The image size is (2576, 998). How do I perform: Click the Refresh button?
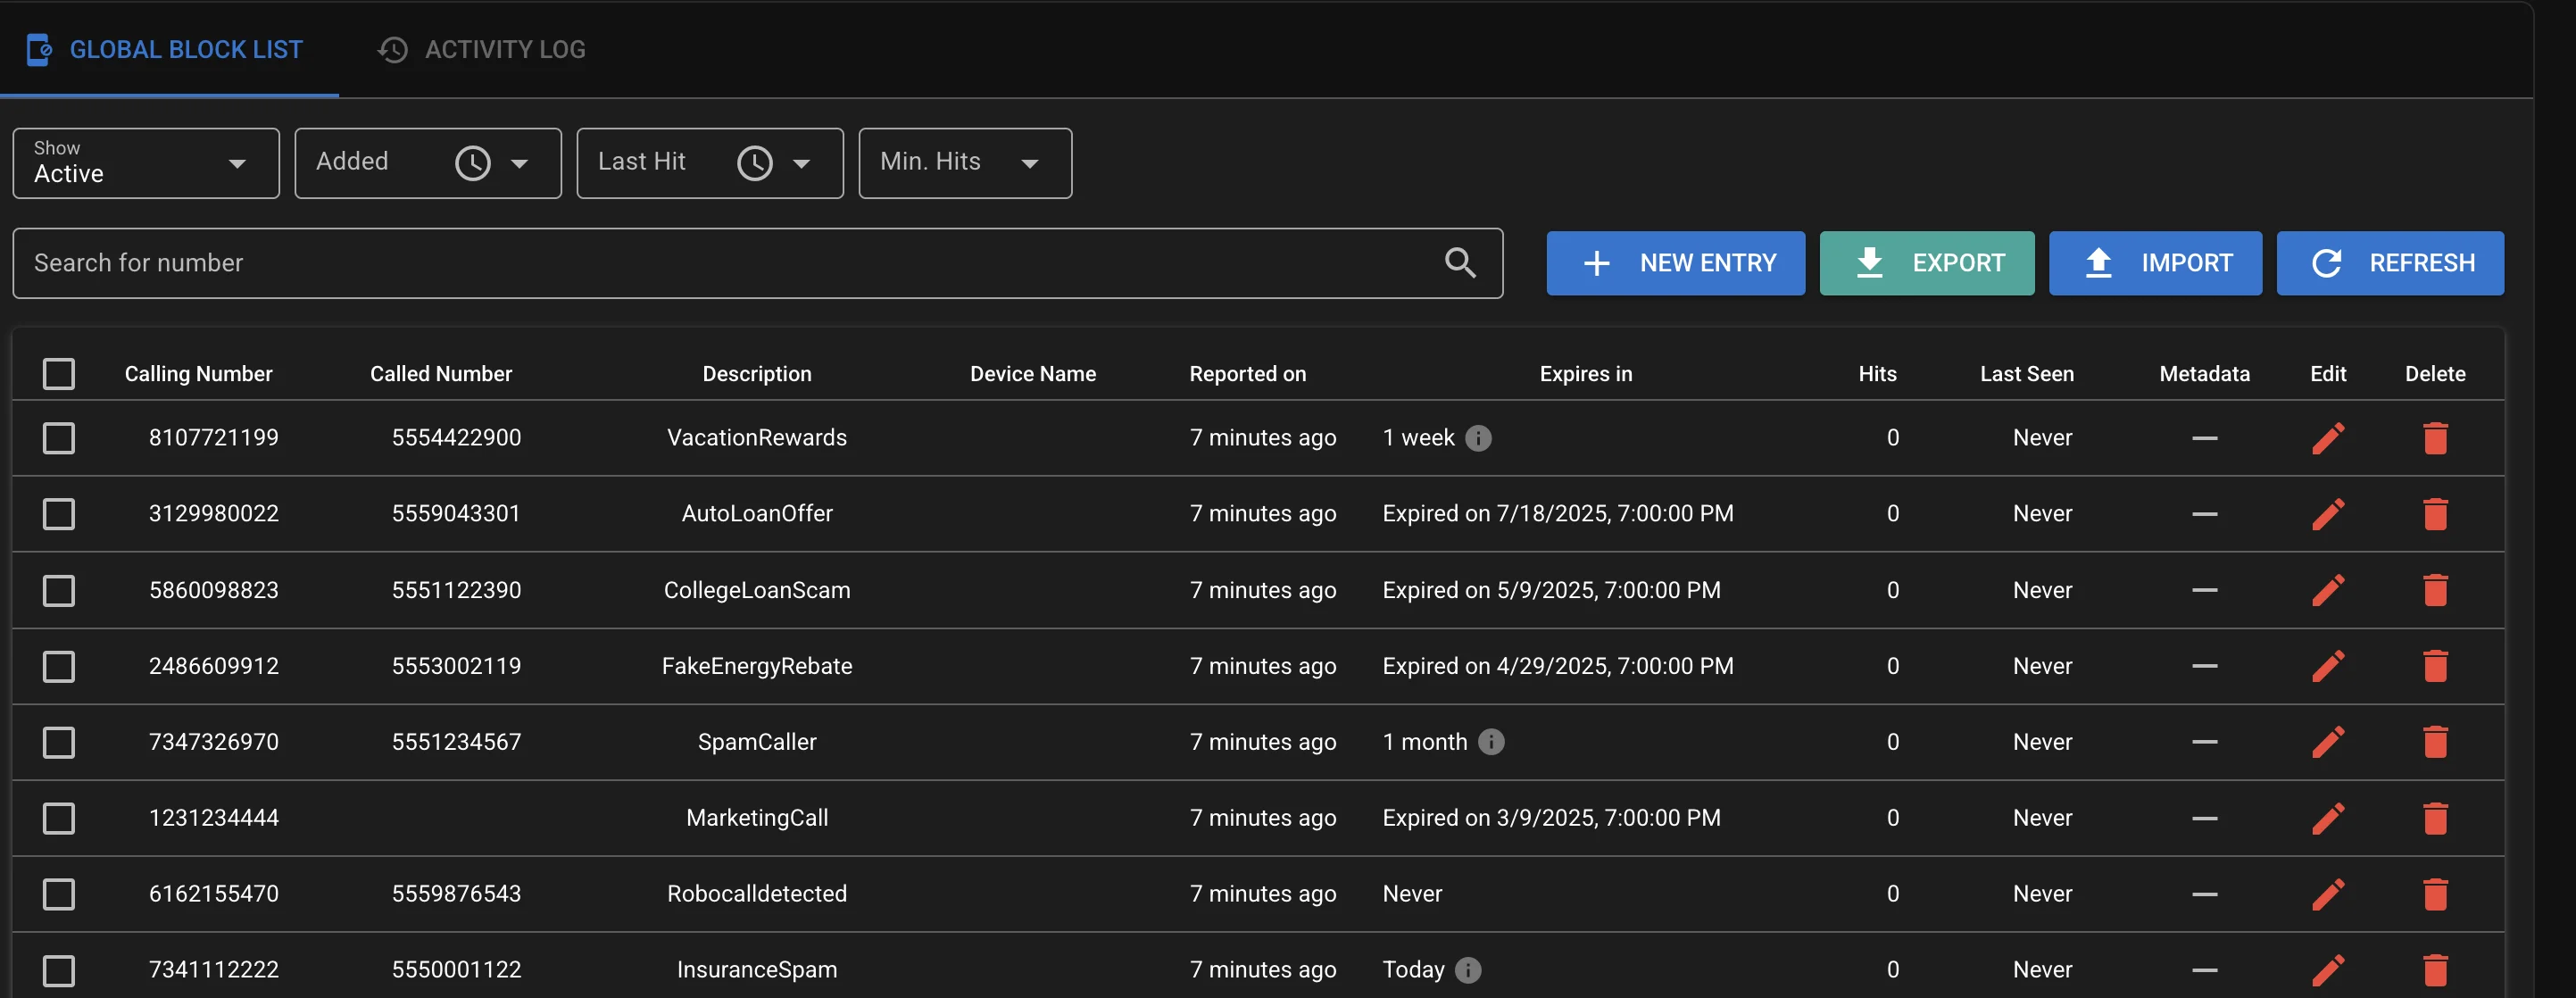click(x=2390, y=263)
